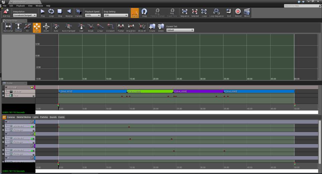Collapse camera group 1 arrow
Viewport: 322px width, 174px height.
[x=6, y=122]
